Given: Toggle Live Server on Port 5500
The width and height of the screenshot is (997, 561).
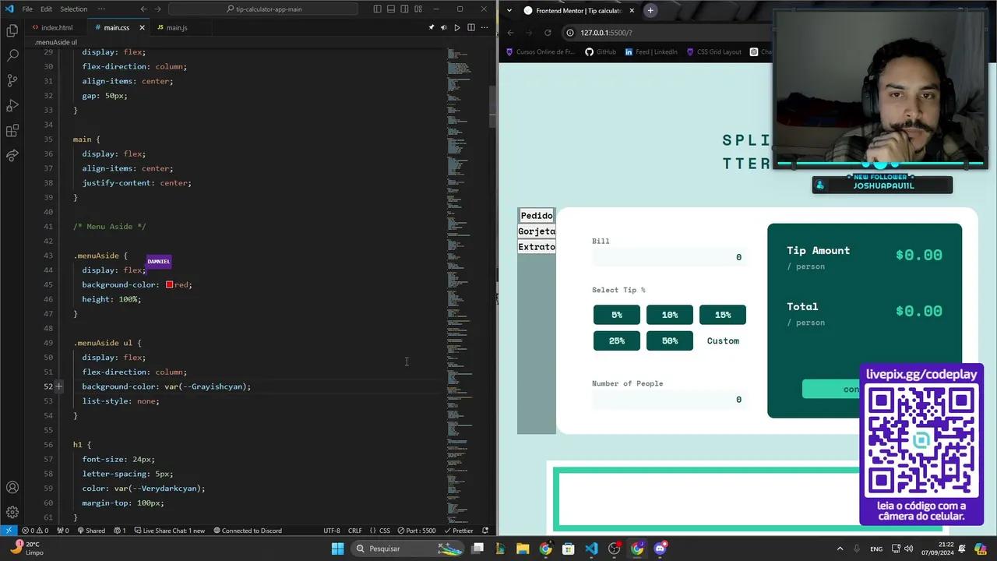Looking at the screenshot, I should pyautogui.click(x=416, y=531).
